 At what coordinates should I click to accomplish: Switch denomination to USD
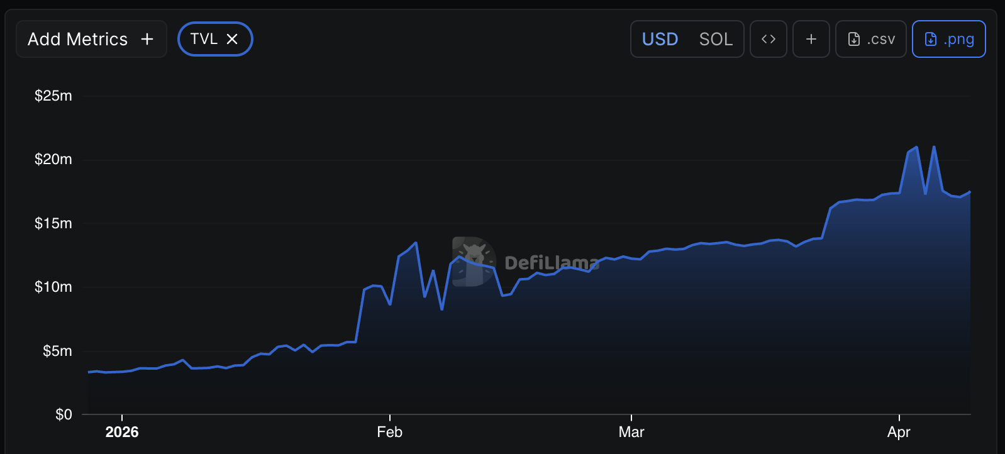(x=660, y=39)
